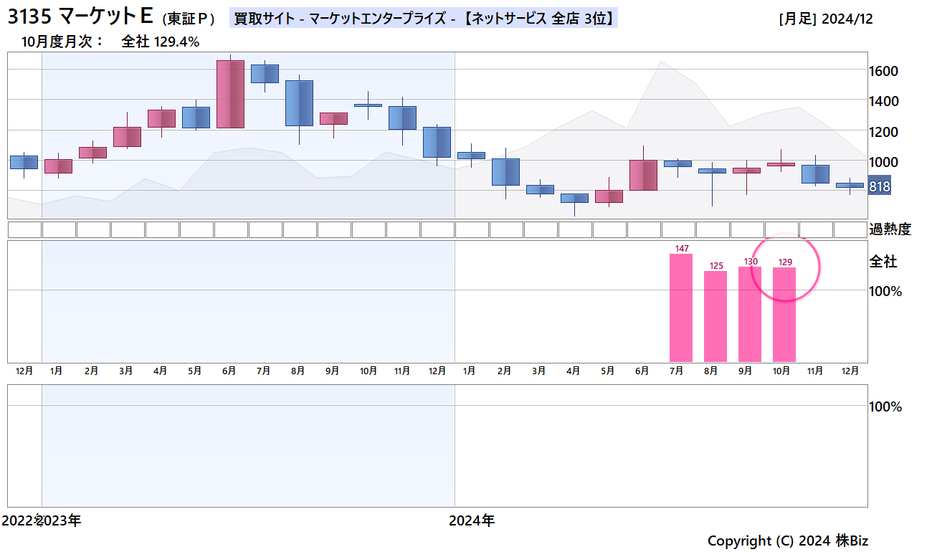Click the tallest pink candlestick reaching above 1600
This screenshot has height=552, width=932.
(230, 94)
